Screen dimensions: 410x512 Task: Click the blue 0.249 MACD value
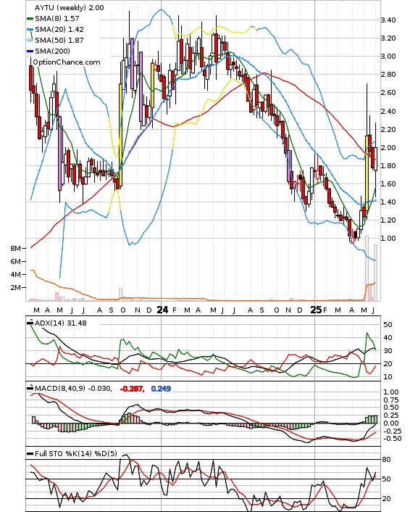[161, 389]
